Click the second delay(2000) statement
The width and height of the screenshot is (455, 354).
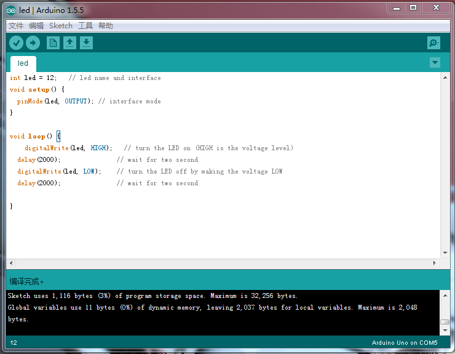tap(39, 183)
